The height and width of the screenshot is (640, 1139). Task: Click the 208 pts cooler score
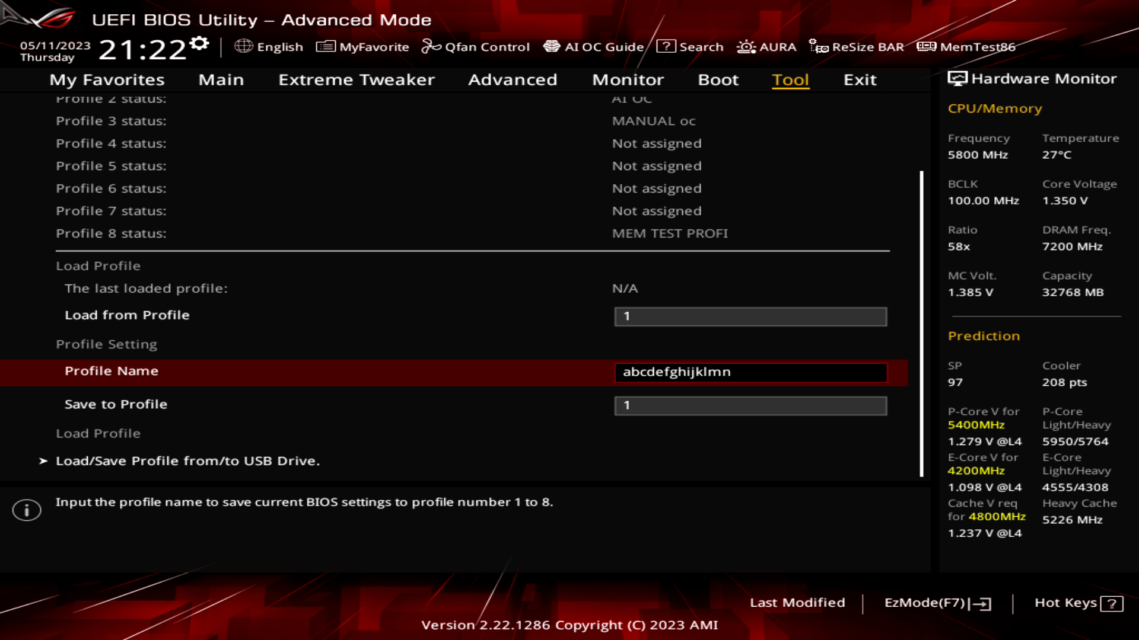pos(1064,382)
